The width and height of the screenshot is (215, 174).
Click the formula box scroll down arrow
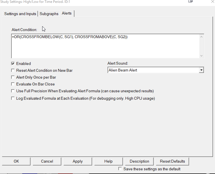pyautogui.click(x=201, y=56)
